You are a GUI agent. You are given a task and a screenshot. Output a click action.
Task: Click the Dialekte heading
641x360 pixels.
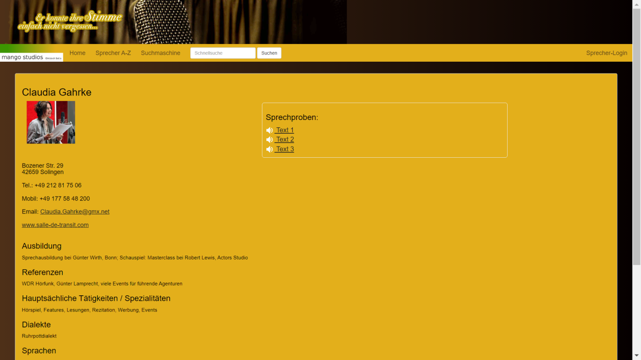click(x=36, y=325)
